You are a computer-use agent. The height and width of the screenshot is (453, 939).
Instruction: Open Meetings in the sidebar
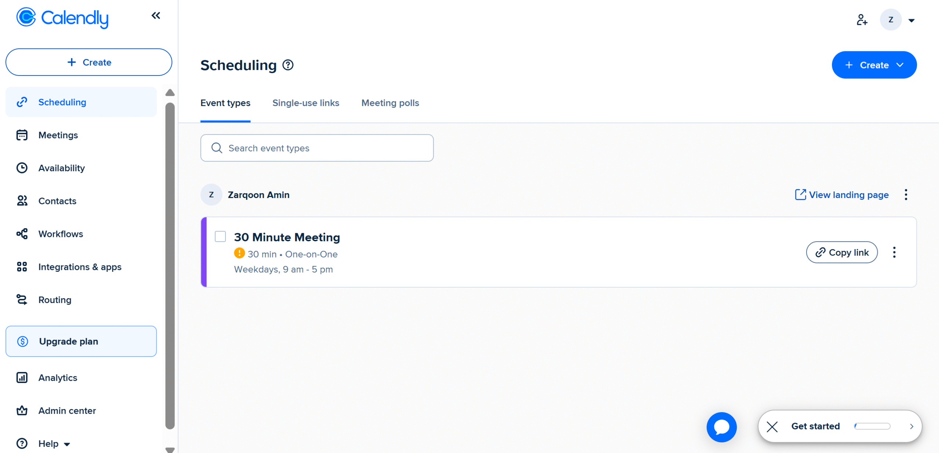[x=81, y=135]
